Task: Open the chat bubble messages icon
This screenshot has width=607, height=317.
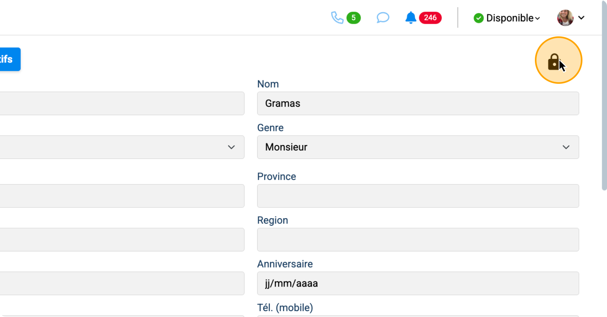Action: point(382,18)
